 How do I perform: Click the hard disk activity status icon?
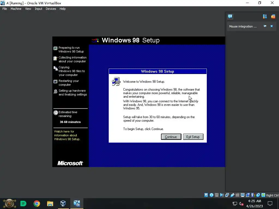tap(206, 195)
